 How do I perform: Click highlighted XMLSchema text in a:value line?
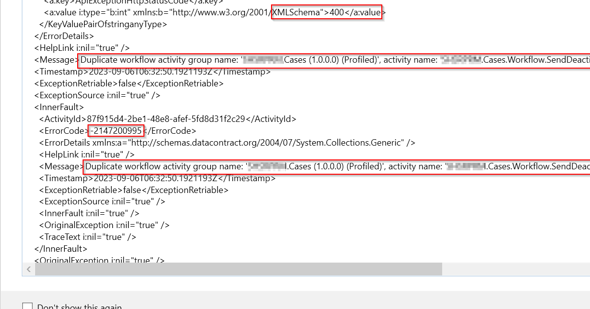[x=296, y=12]
